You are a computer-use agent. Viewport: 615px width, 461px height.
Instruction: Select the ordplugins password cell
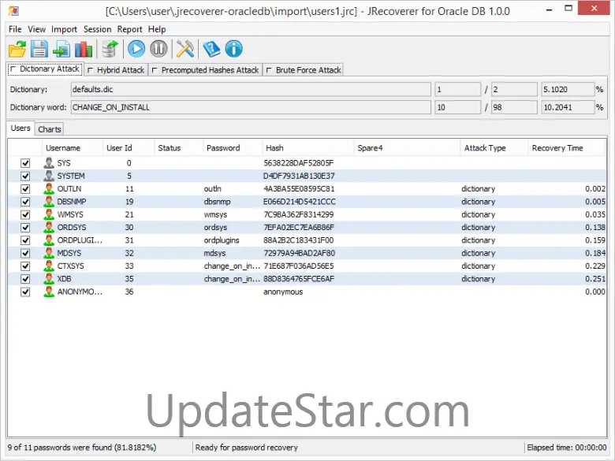pos(222,240)
